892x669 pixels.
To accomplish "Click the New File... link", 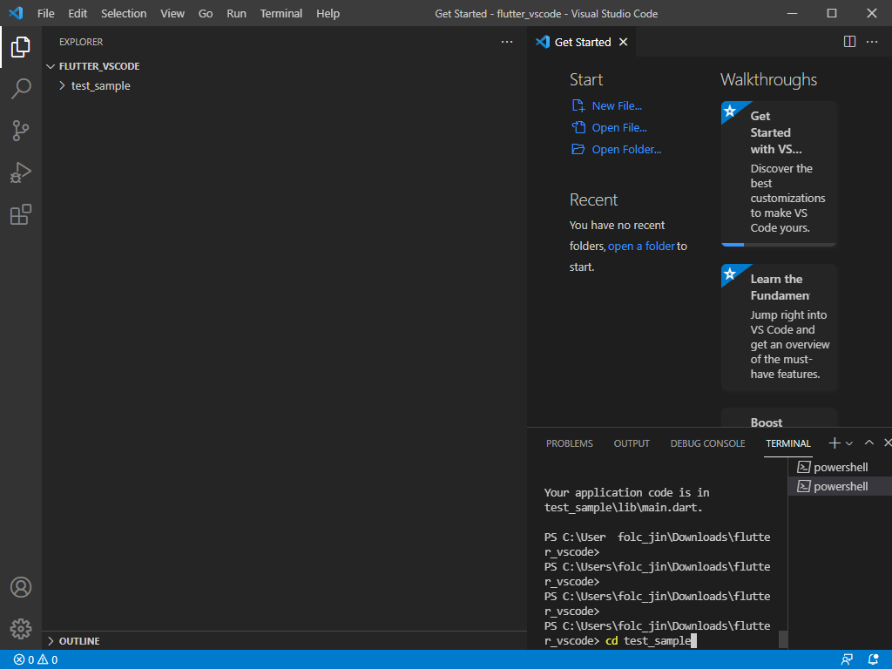I will tap(617, 105).
